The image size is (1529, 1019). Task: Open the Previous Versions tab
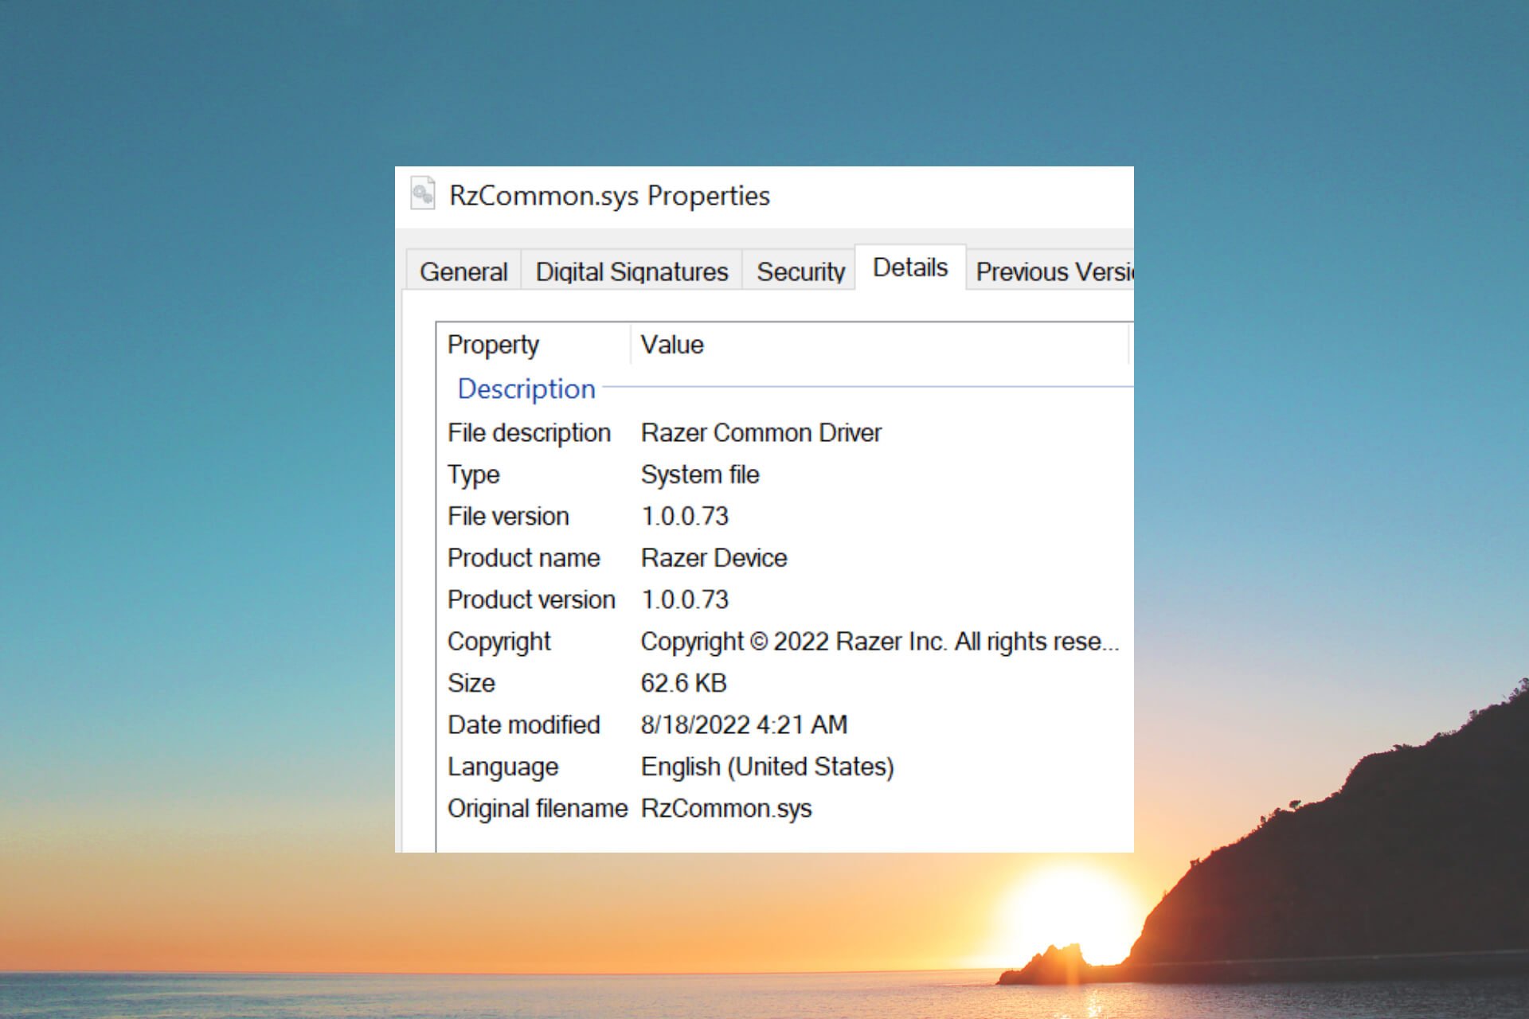coord(1053,272)
